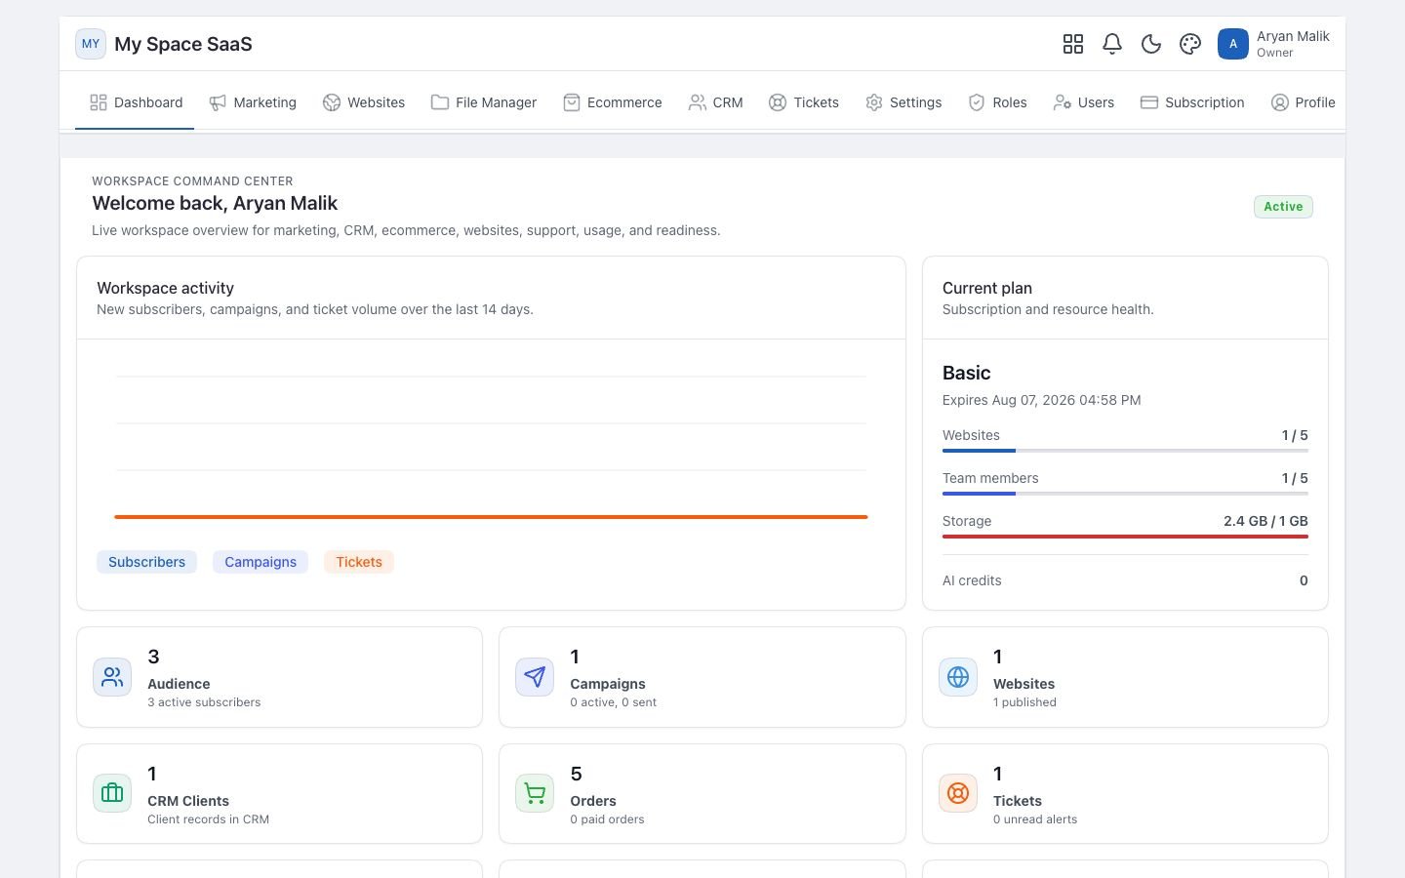Click the Team members usage progress bar

point(1125,494)
